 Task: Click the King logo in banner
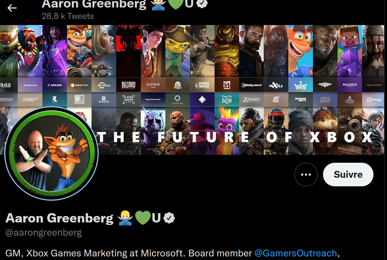click(x=301, y=85)
